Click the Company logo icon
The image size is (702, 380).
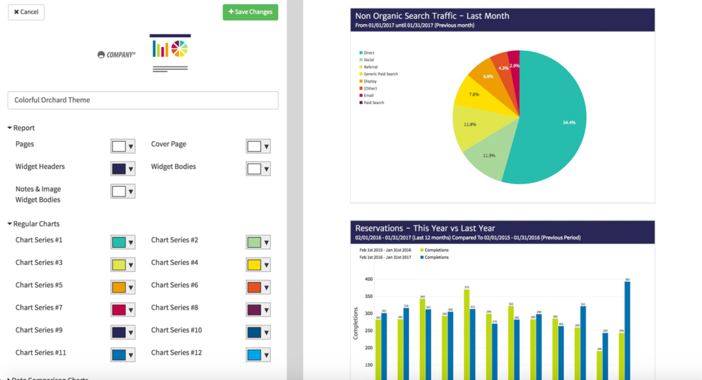pos(117,55)
